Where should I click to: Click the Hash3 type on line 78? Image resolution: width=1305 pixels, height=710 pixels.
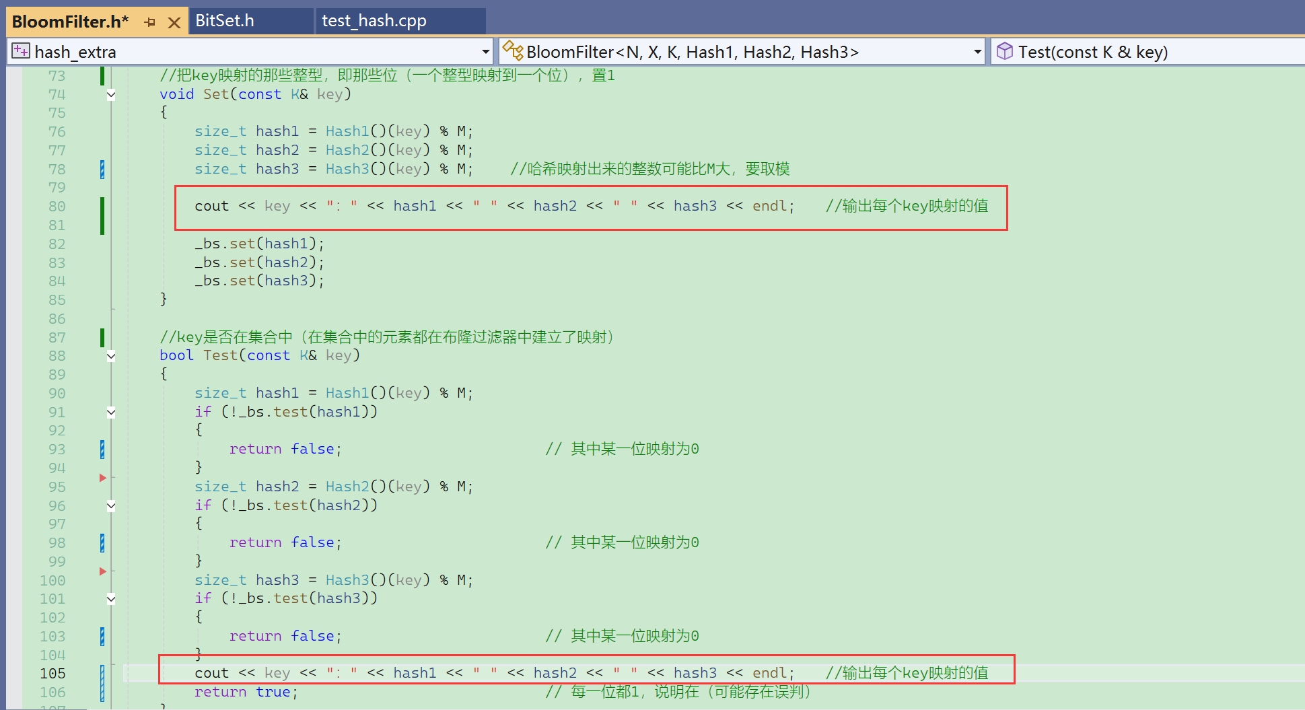click(x=347, y=169)
